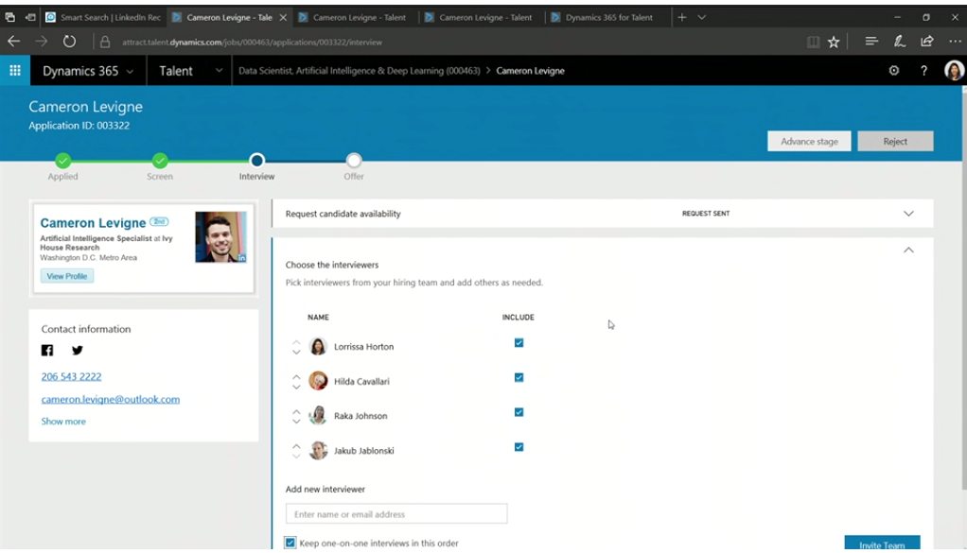
Task: Click the browser refresh icon
Action: tap(69, 42)
